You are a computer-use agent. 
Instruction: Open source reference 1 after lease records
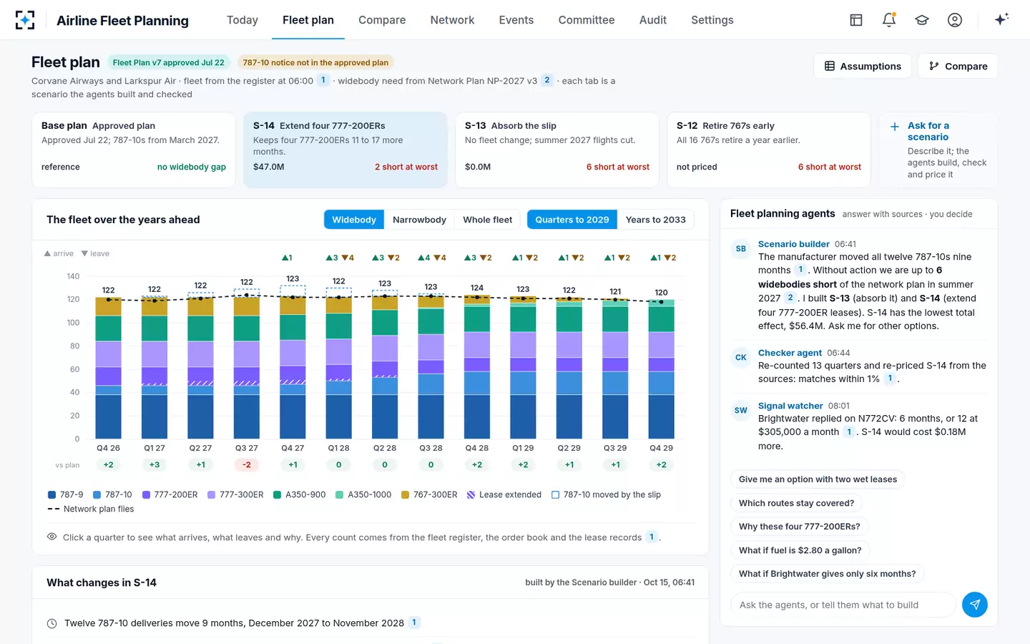pyautogui.click(x=652, y=537)
